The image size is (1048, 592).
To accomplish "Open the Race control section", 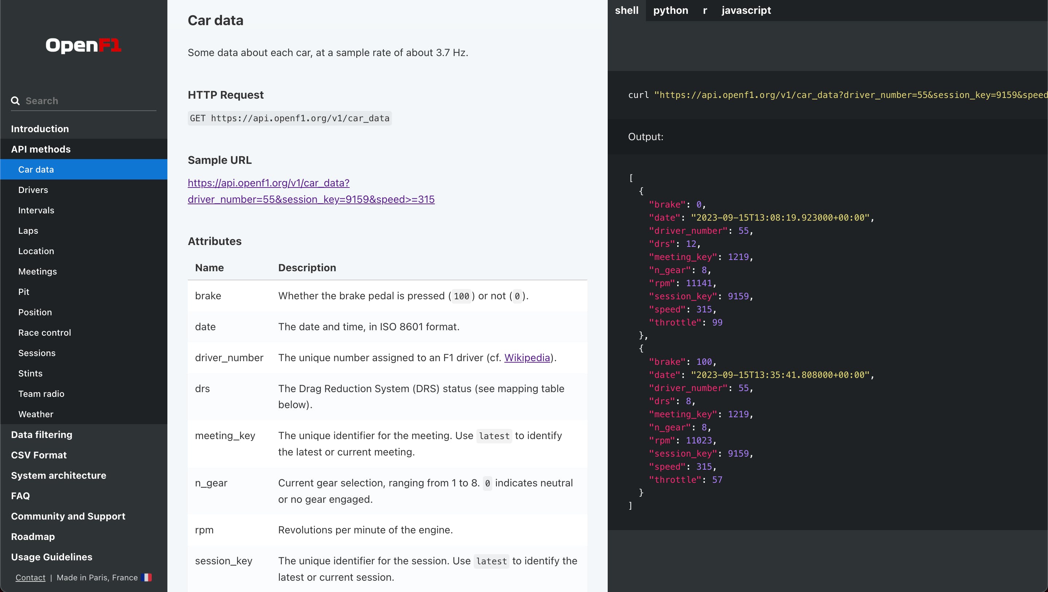I will point(45,332).
